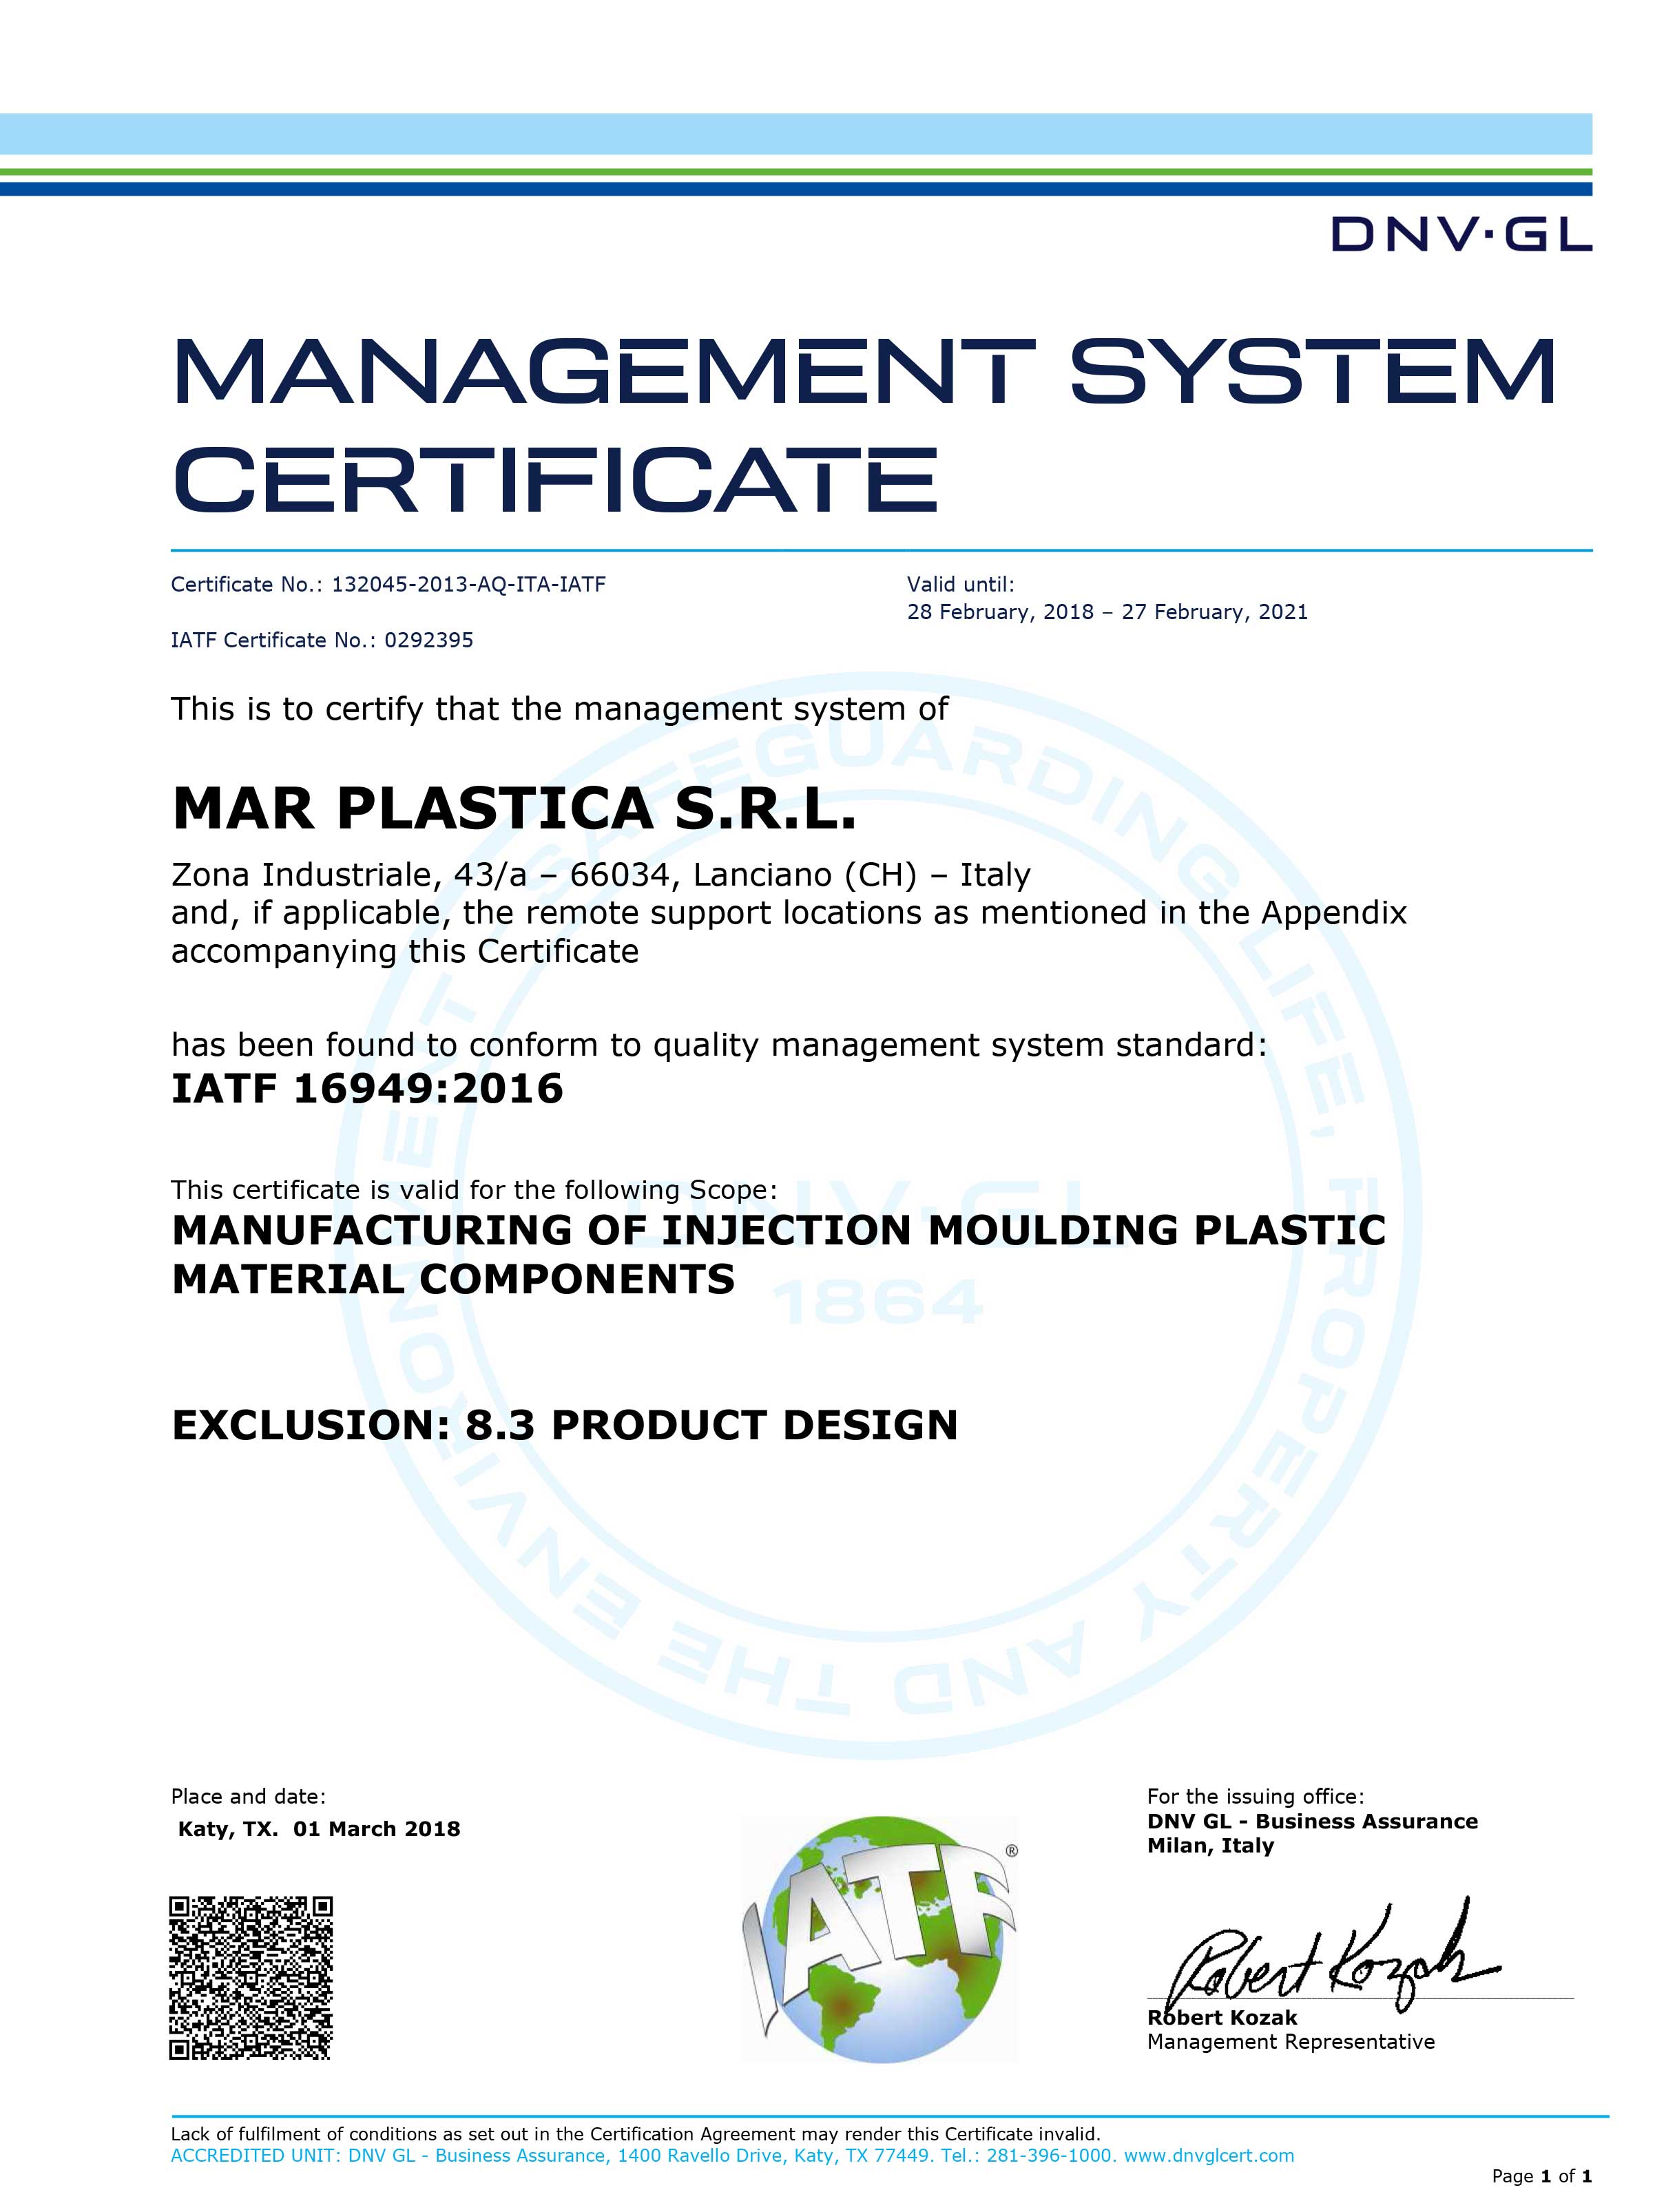Select certificate number 132045-2013-AQ-ITA-IATF

[469, 584]
